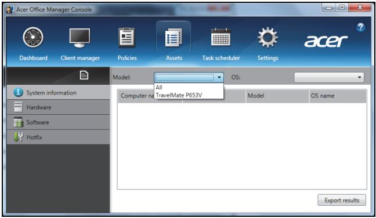Click the Hardware icon in sidebar

(x=18, y=107)
